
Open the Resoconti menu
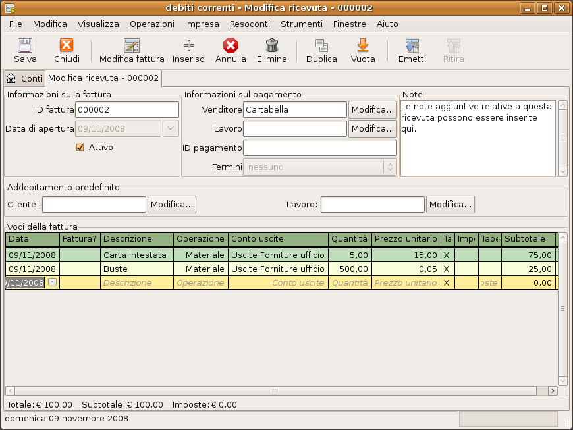point(250,24)
